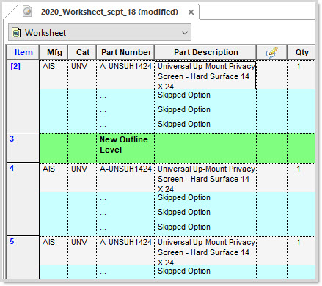The height and width of the screenshot is (286, 322).
Task: Click the notes pencil icon column header
Action: tap(271, 52)
